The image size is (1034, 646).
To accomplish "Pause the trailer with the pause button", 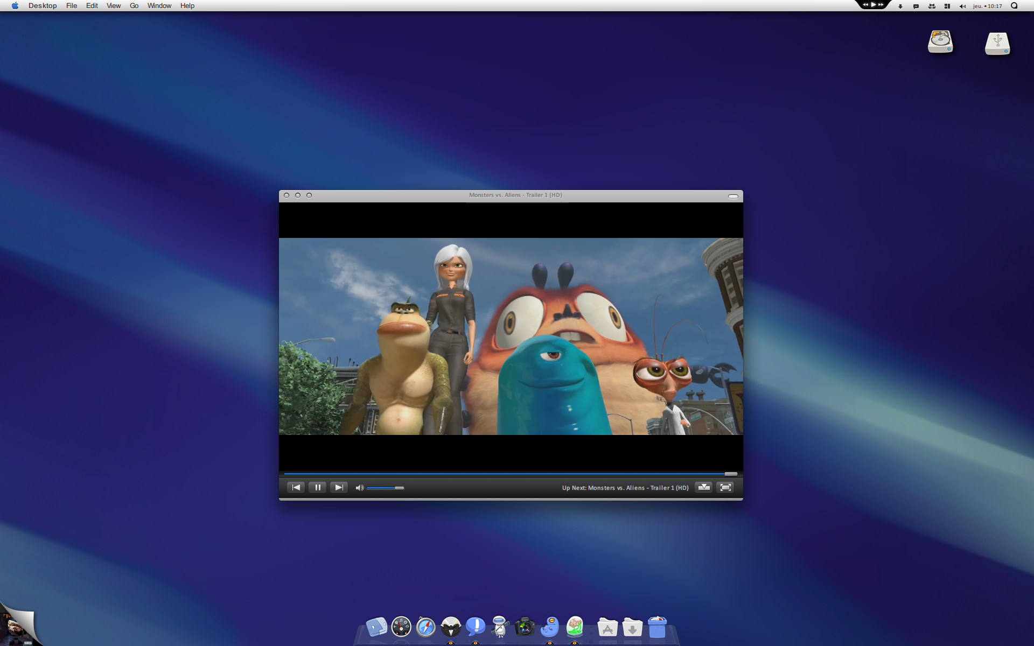I will pos(318,487).
